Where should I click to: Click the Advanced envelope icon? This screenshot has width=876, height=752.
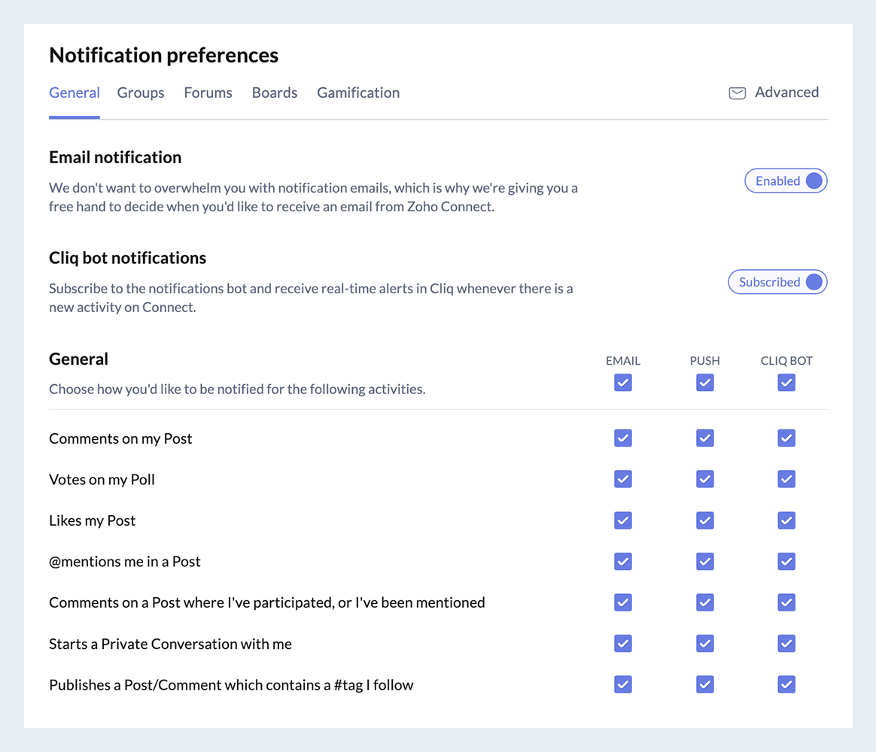click(737, 93)
